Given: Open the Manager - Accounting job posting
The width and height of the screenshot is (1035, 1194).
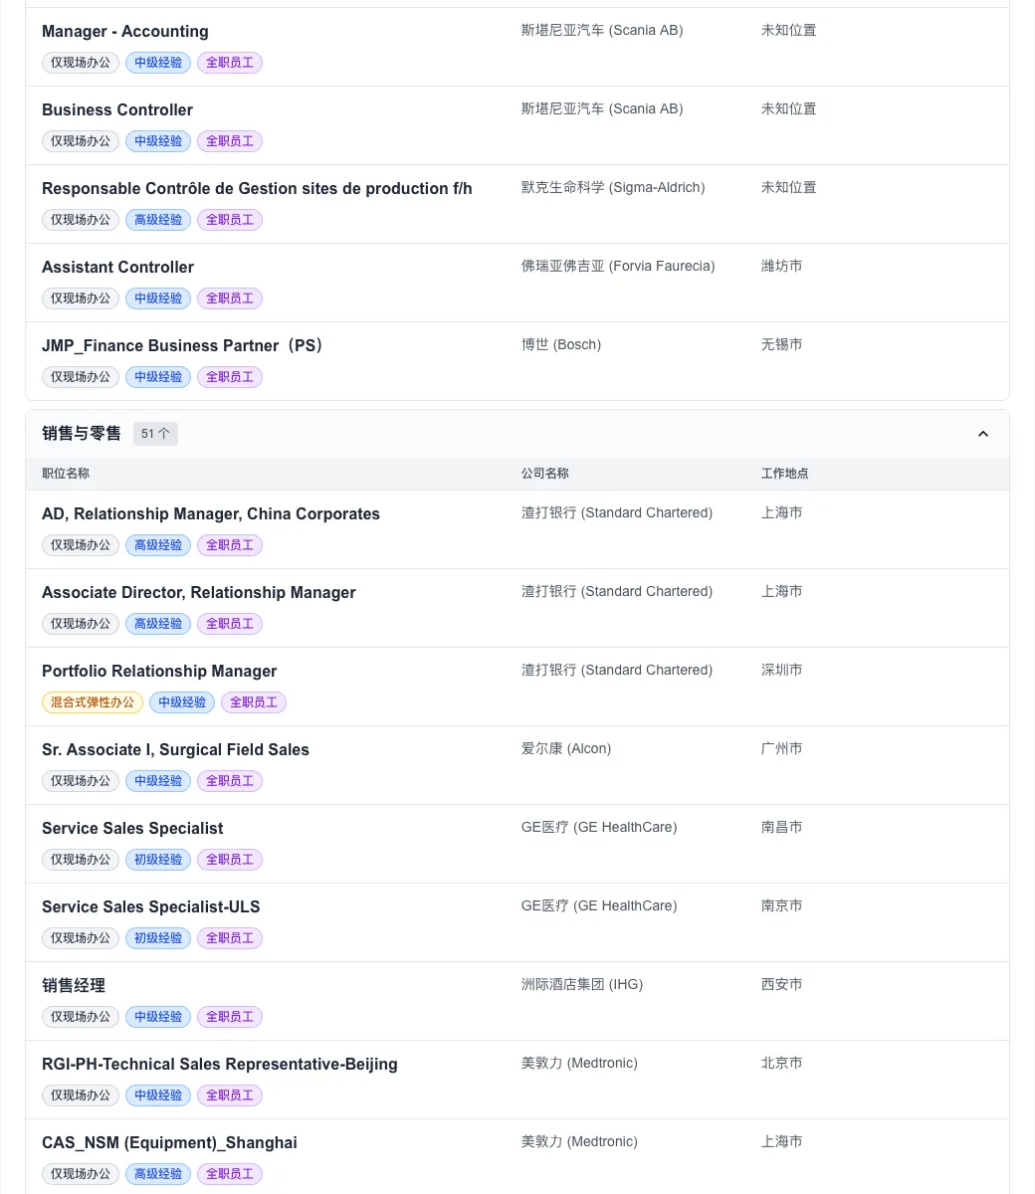Looking at the screenshot, I should click(x=125, y=32).
